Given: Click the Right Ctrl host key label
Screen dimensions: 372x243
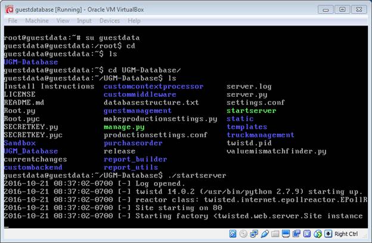Looking at the screenshot, I should (346, 234).
